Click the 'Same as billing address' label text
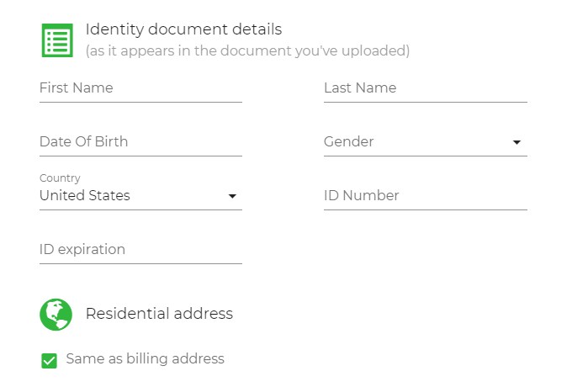The image size is (572, 387). (x=145, y=358)
